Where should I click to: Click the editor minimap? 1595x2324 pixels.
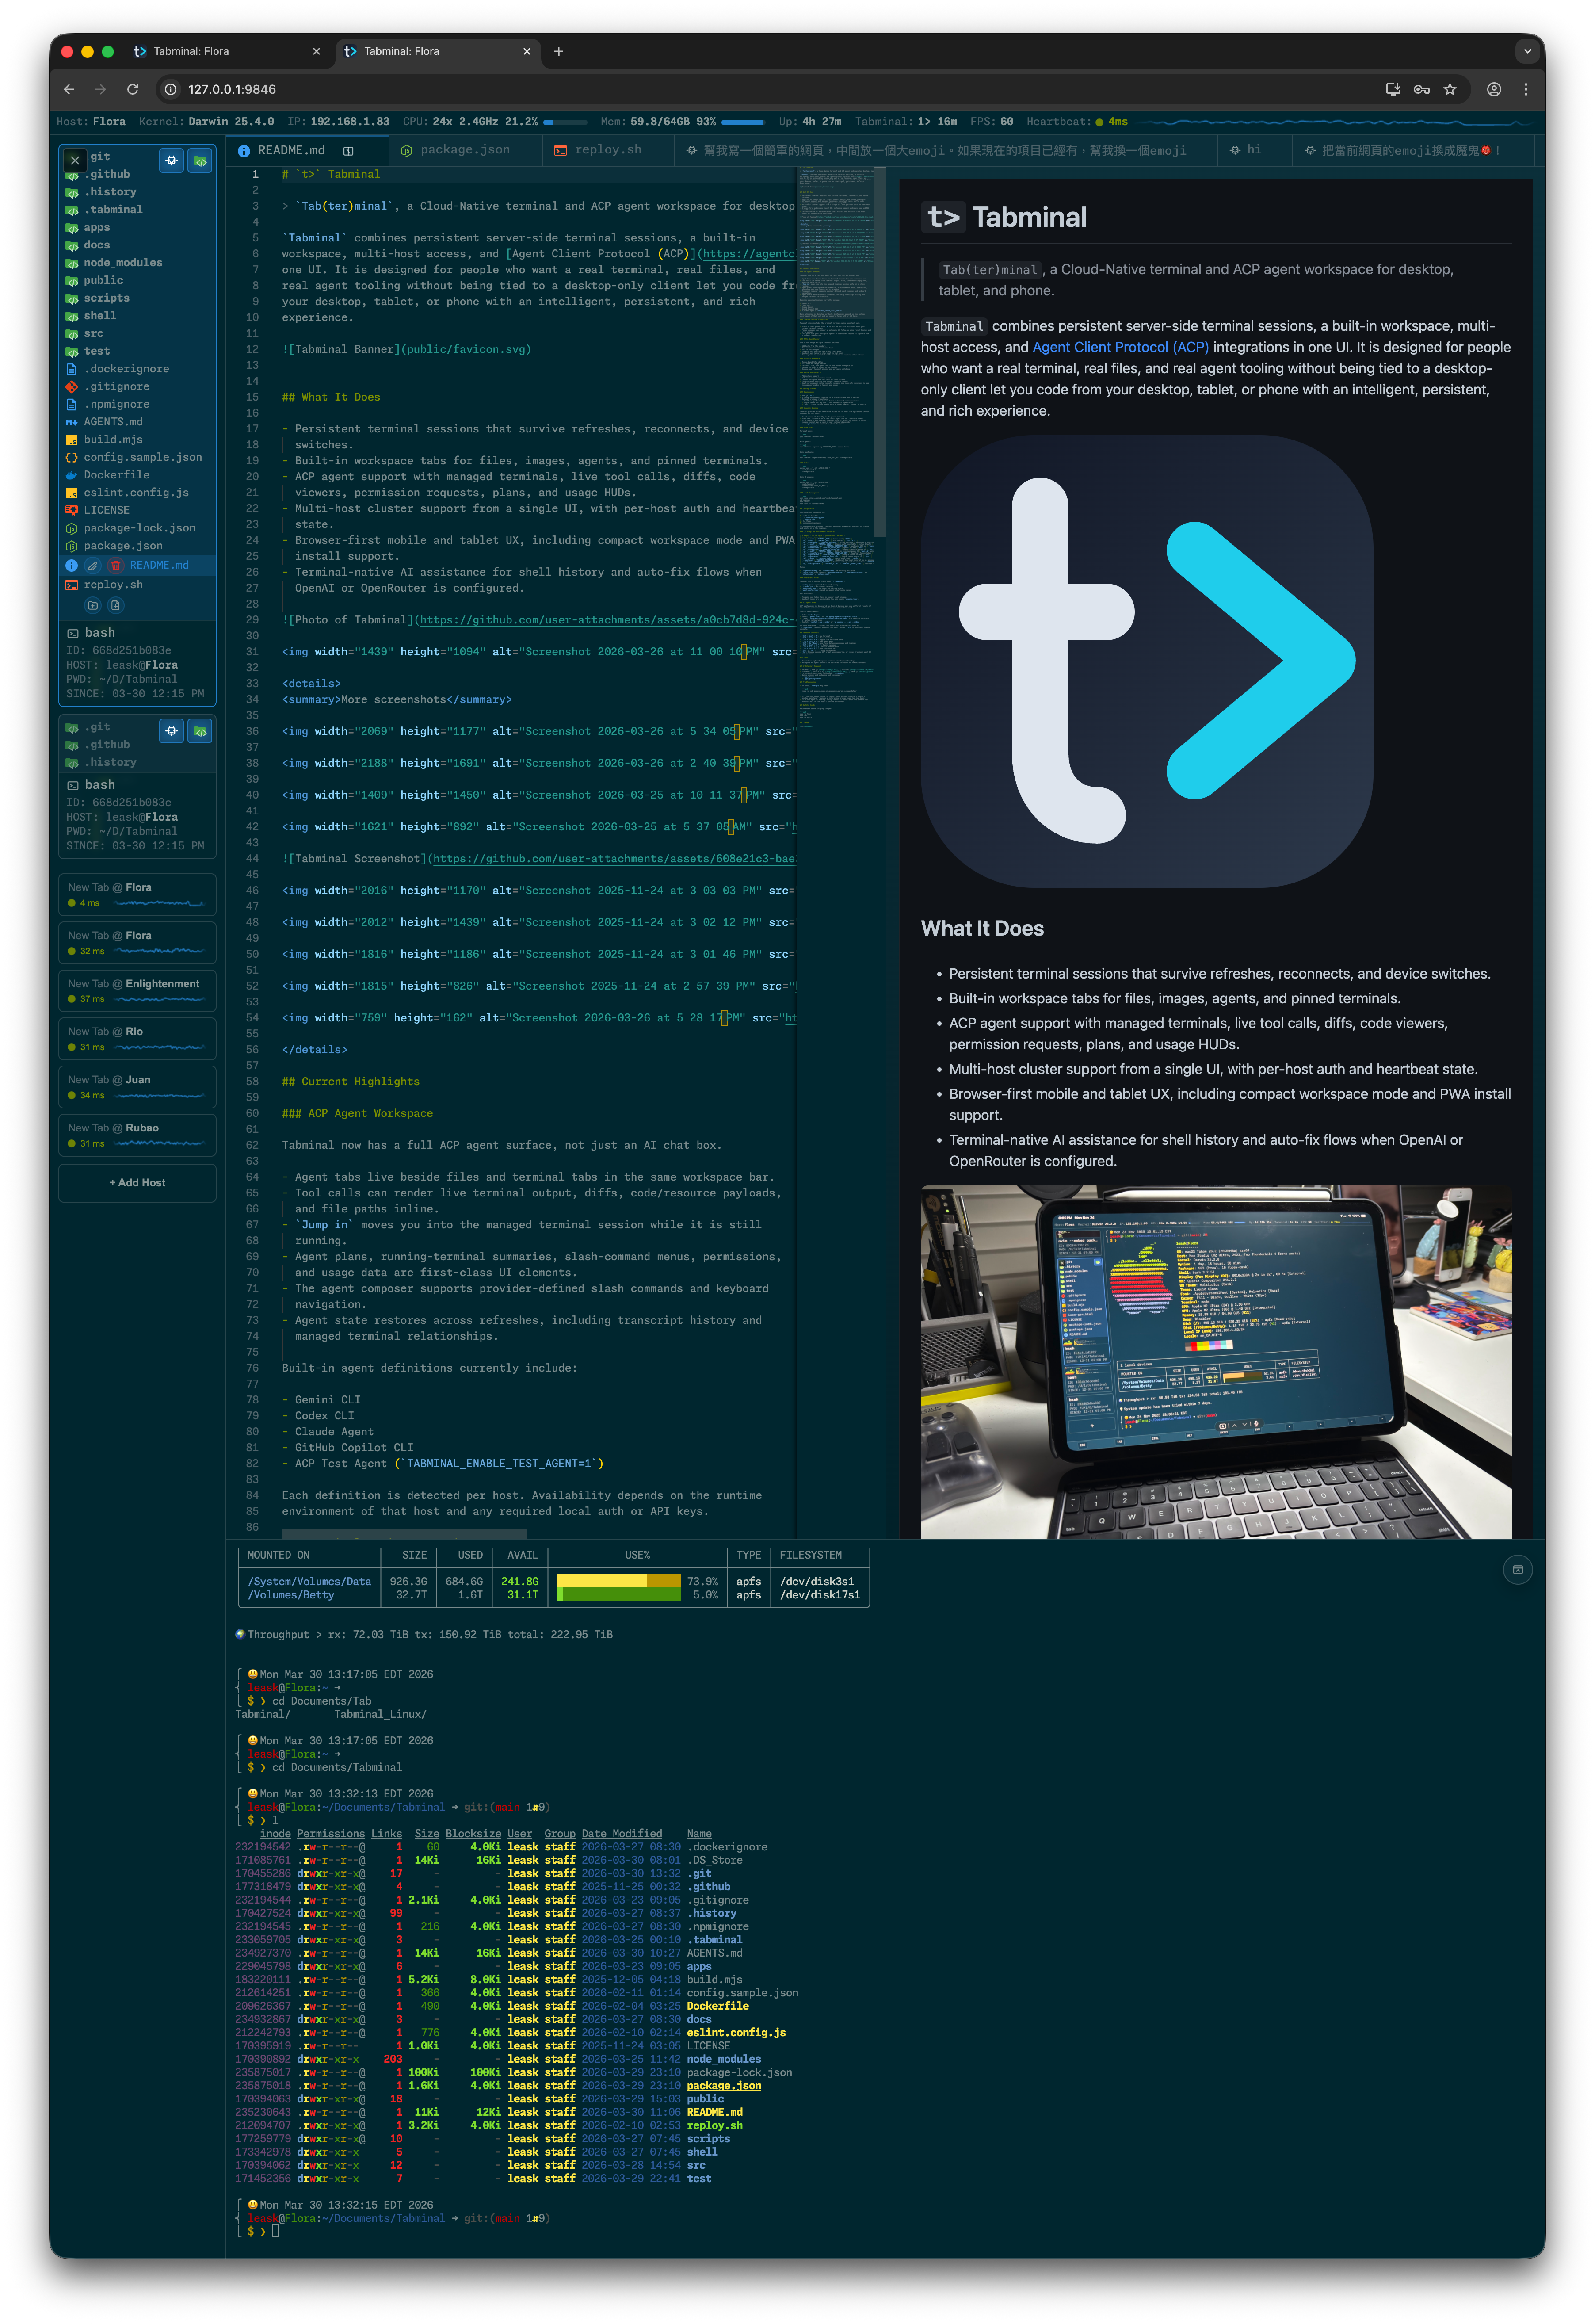(x=835, y=450)
